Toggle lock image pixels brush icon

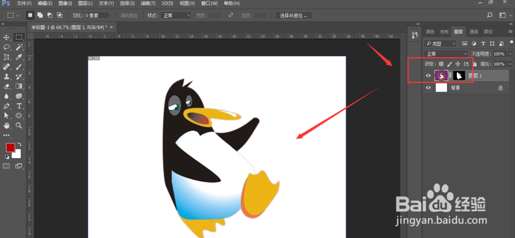tap(450, 64)
